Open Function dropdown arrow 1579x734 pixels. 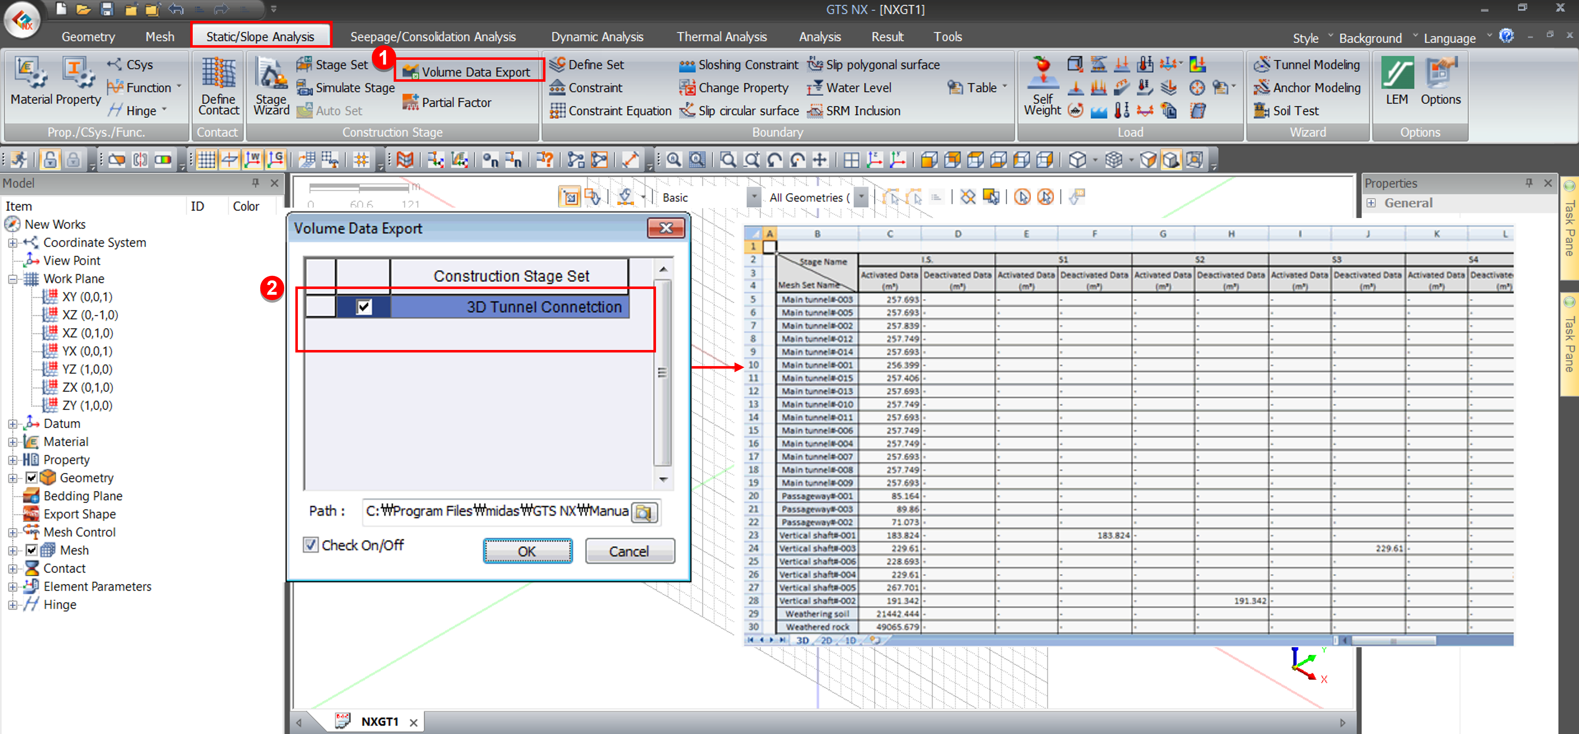[179, 87]
